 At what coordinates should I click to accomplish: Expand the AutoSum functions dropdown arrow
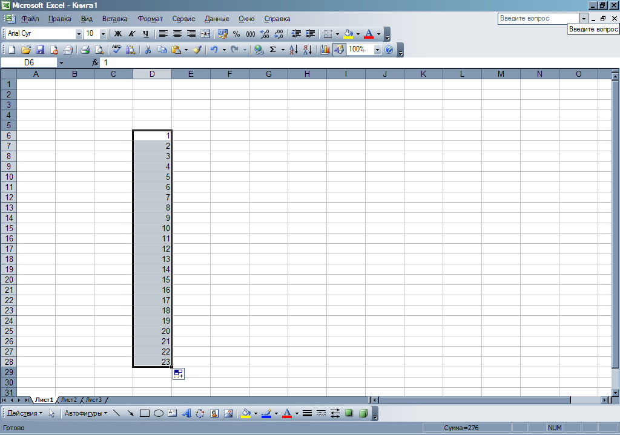point(283,50)
